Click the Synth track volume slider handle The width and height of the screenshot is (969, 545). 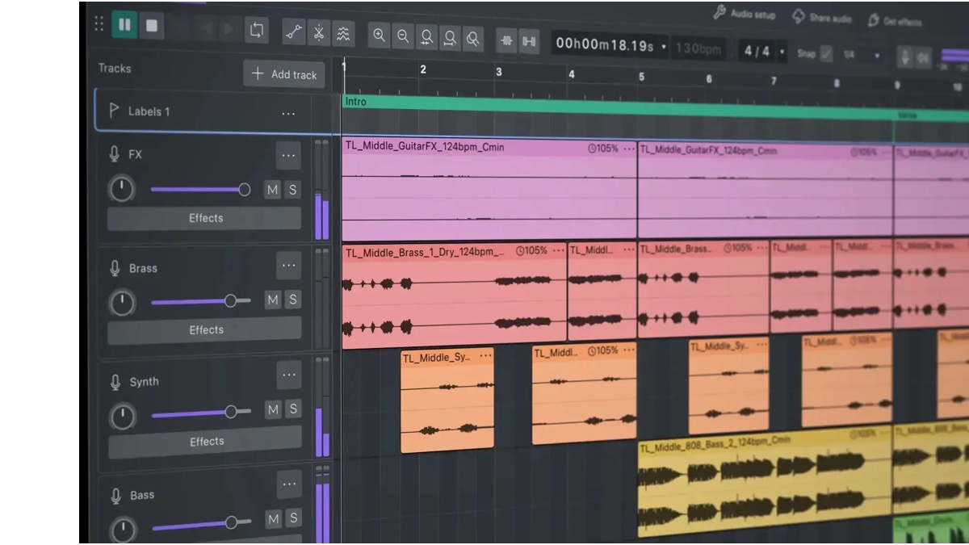coord(231,412)
